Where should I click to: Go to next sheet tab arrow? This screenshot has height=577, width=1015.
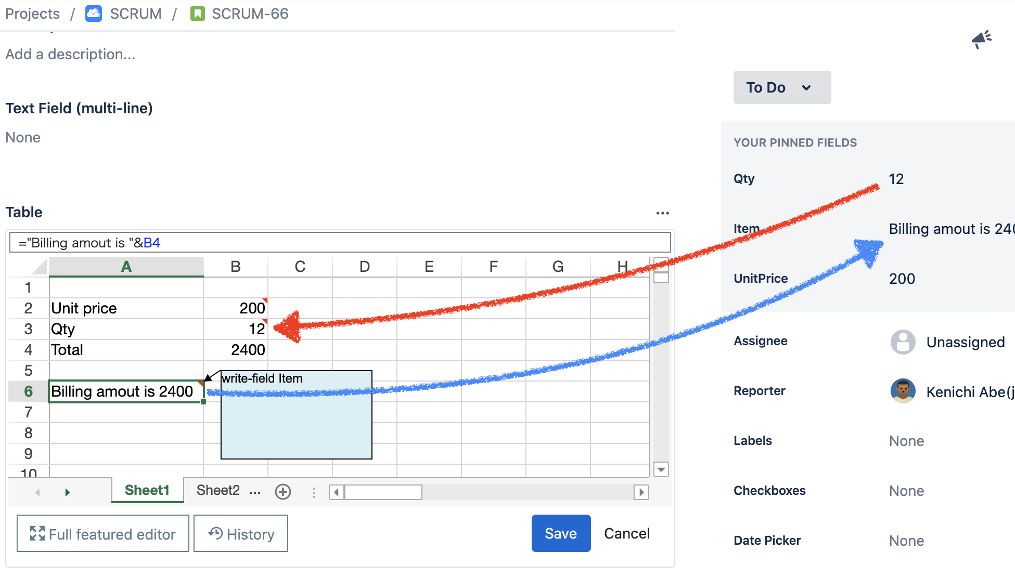(67, 492)
